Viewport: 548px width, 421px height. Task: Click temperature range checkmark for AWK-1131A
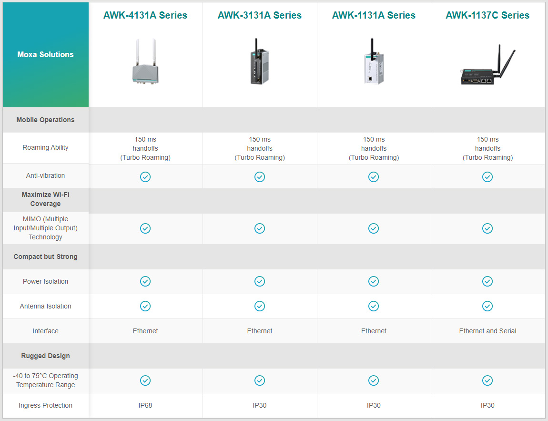pos(374,380)
